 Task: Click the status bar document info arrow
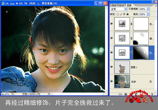click(x=49, y=94)
